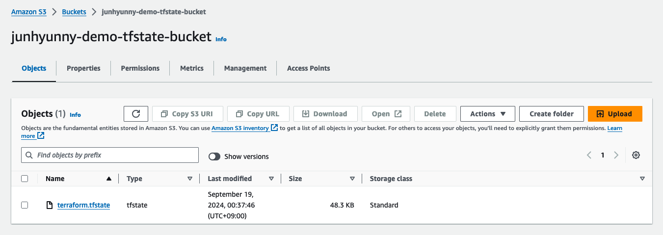Click the orange Upload button
Image resolution: width=663 pixels, height=235 pixels.
point(615,114)
